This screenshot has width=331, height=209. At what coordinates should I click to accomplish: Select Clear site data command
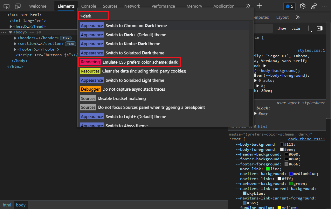point(163,71)
